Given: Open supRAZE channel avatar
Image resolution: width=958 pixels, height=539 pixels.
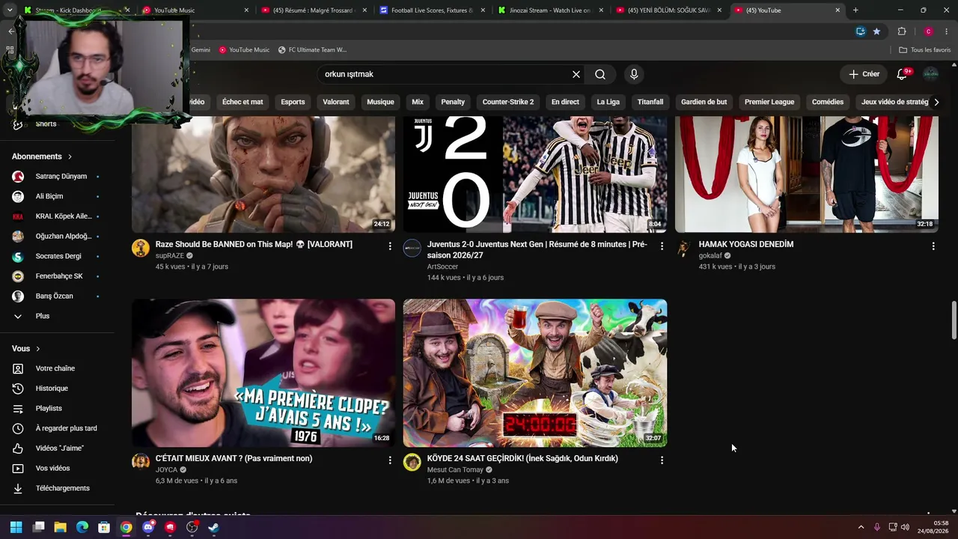Looking at the screenshot, I should 141,249.
